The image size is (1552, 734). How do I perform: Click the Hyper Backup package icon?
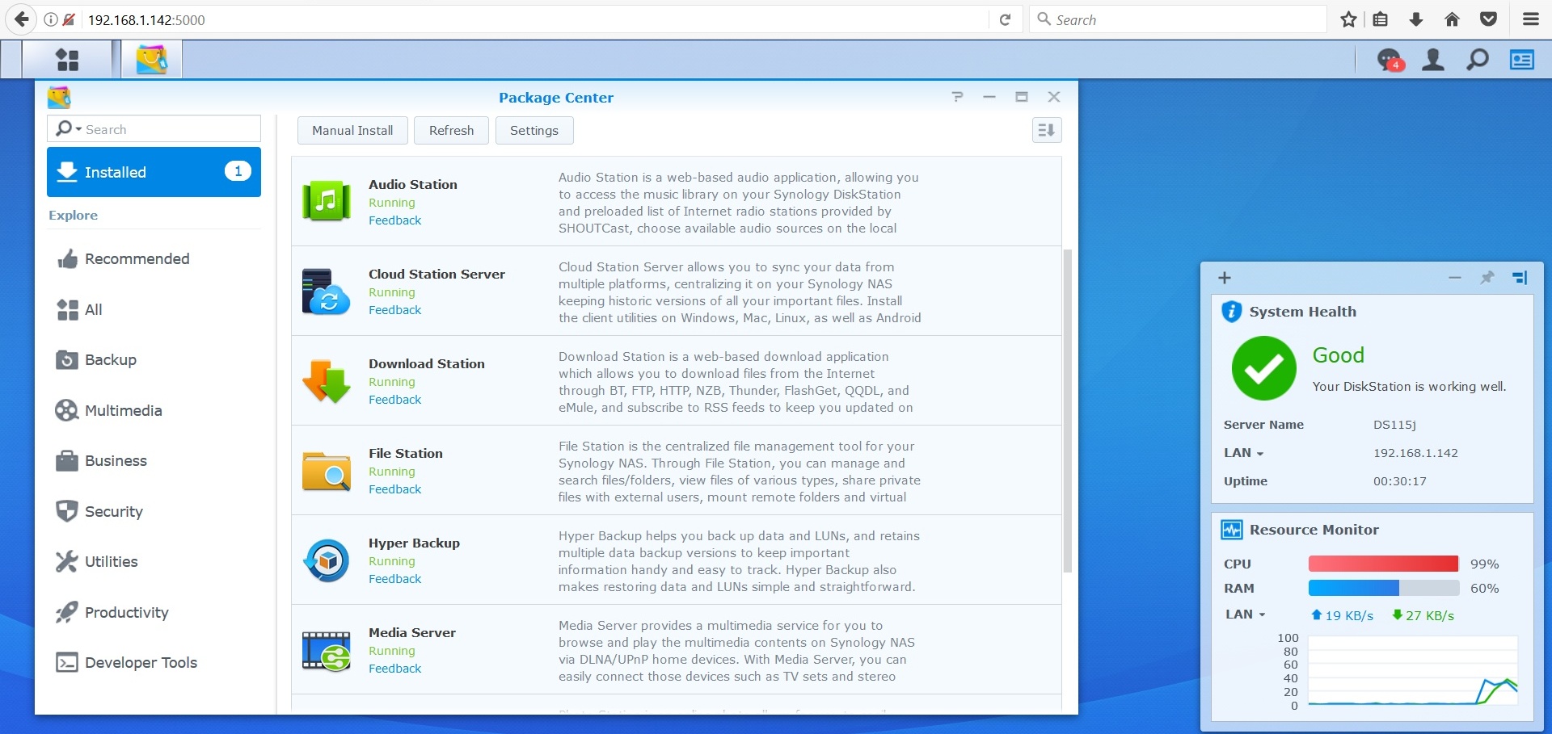[x=326, y=560]
